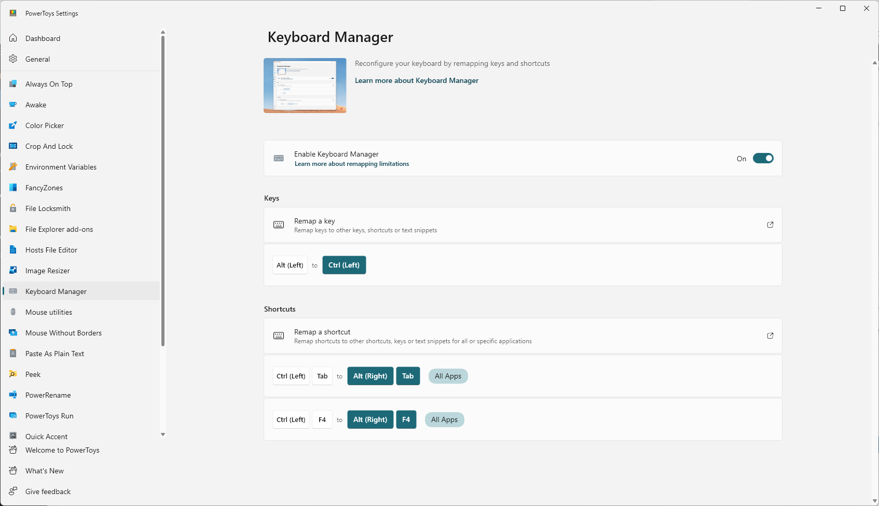Screen dimensions: 879x506
Task: Select the Image Resizer icon
Action: [12, 270]
